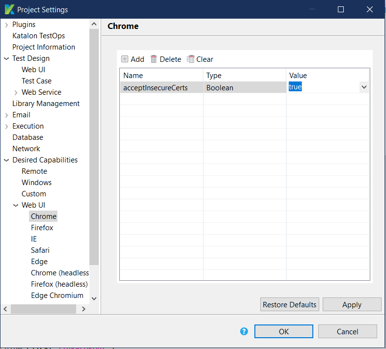Viewport: 386px width, 349px height.
Task: Click the tree horizontal scroll left arrow
Action: (x=5, y=309)
